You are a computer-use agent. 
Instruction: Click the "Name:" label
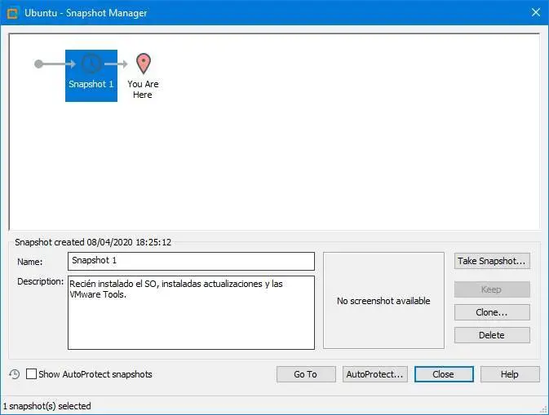29,262
